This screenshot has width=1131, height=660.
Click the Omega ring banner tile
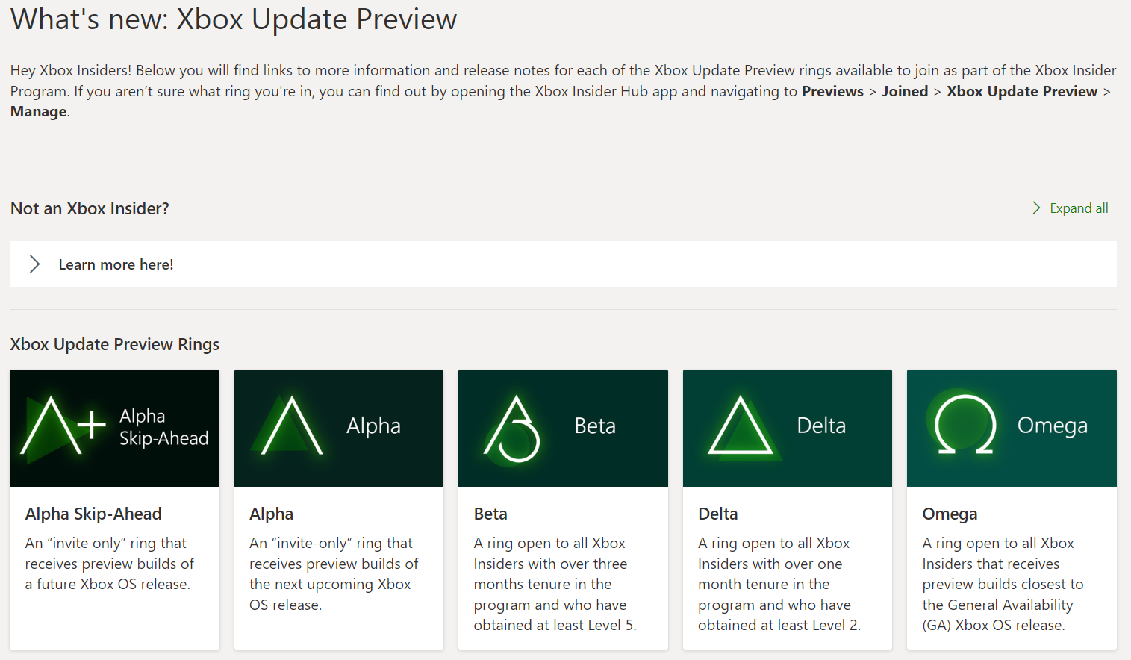(1012, 428)
